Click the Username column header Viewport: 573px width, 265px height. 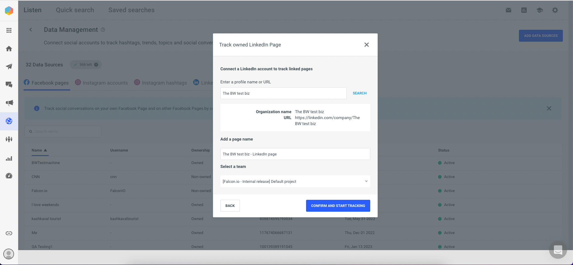pos(119,150)
